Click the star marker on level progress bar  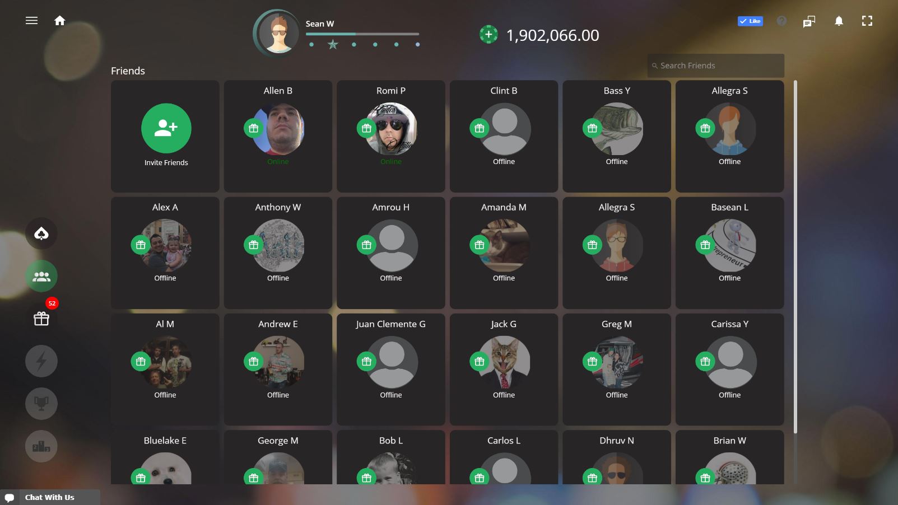[333, 44]
